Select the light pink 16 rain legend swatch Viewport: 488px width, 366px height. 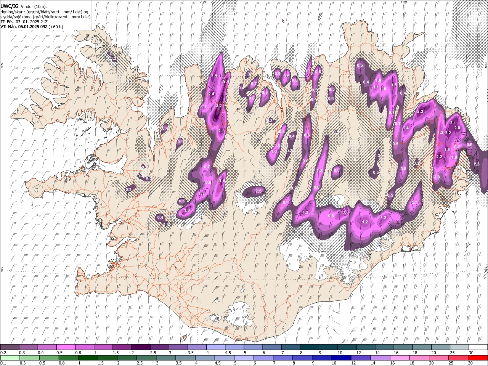pos(400,358)
